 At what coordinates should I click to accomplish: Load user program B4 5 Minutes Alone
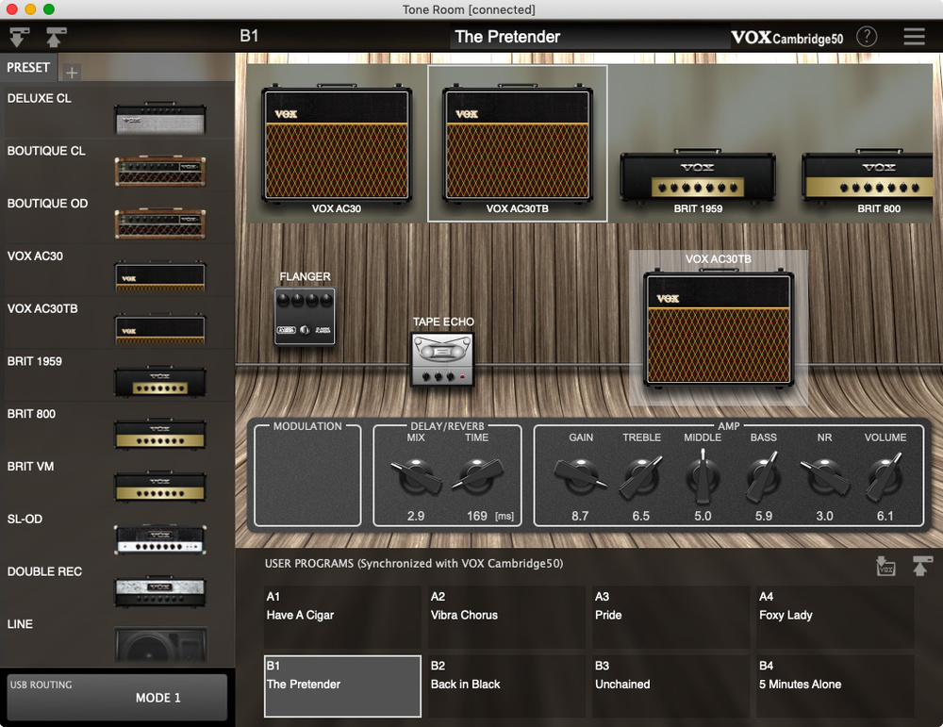click(835, 686)
